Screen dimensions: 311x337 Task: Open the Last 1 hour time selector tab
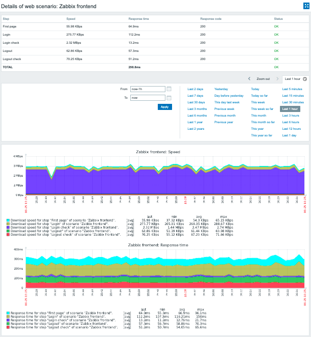296,79
